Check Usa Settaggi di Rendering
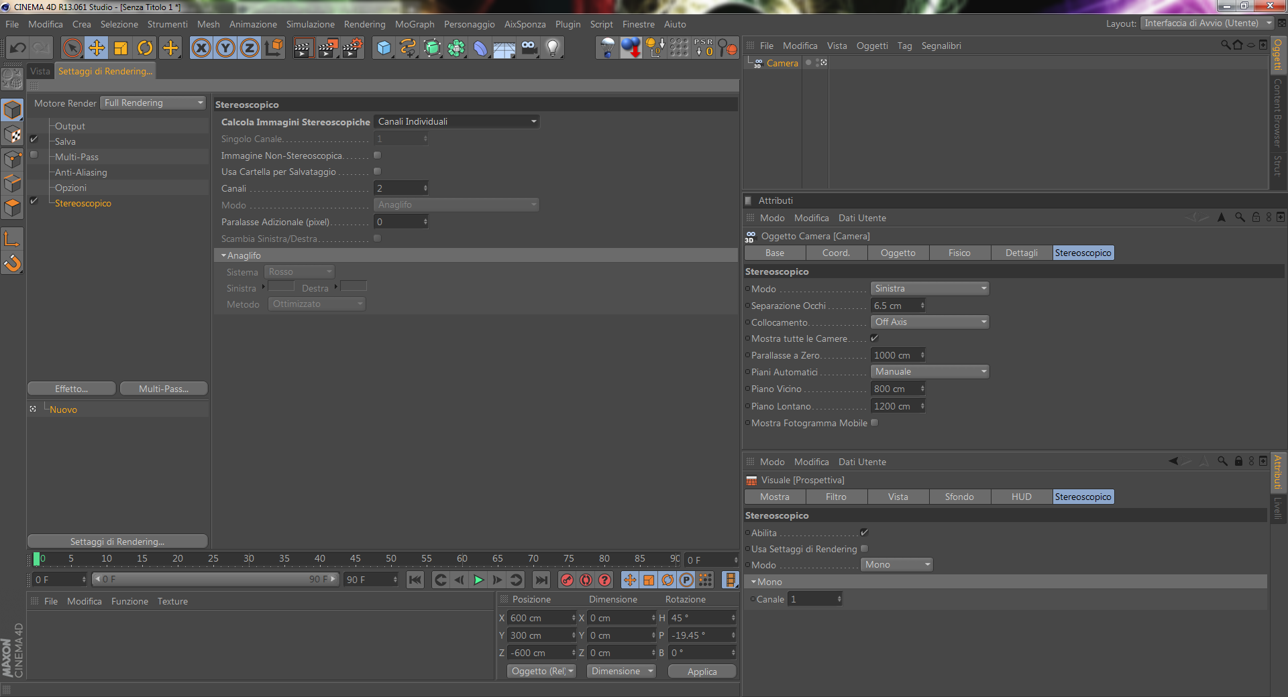Screen dimensions: 1288x697 coord(864,549)
